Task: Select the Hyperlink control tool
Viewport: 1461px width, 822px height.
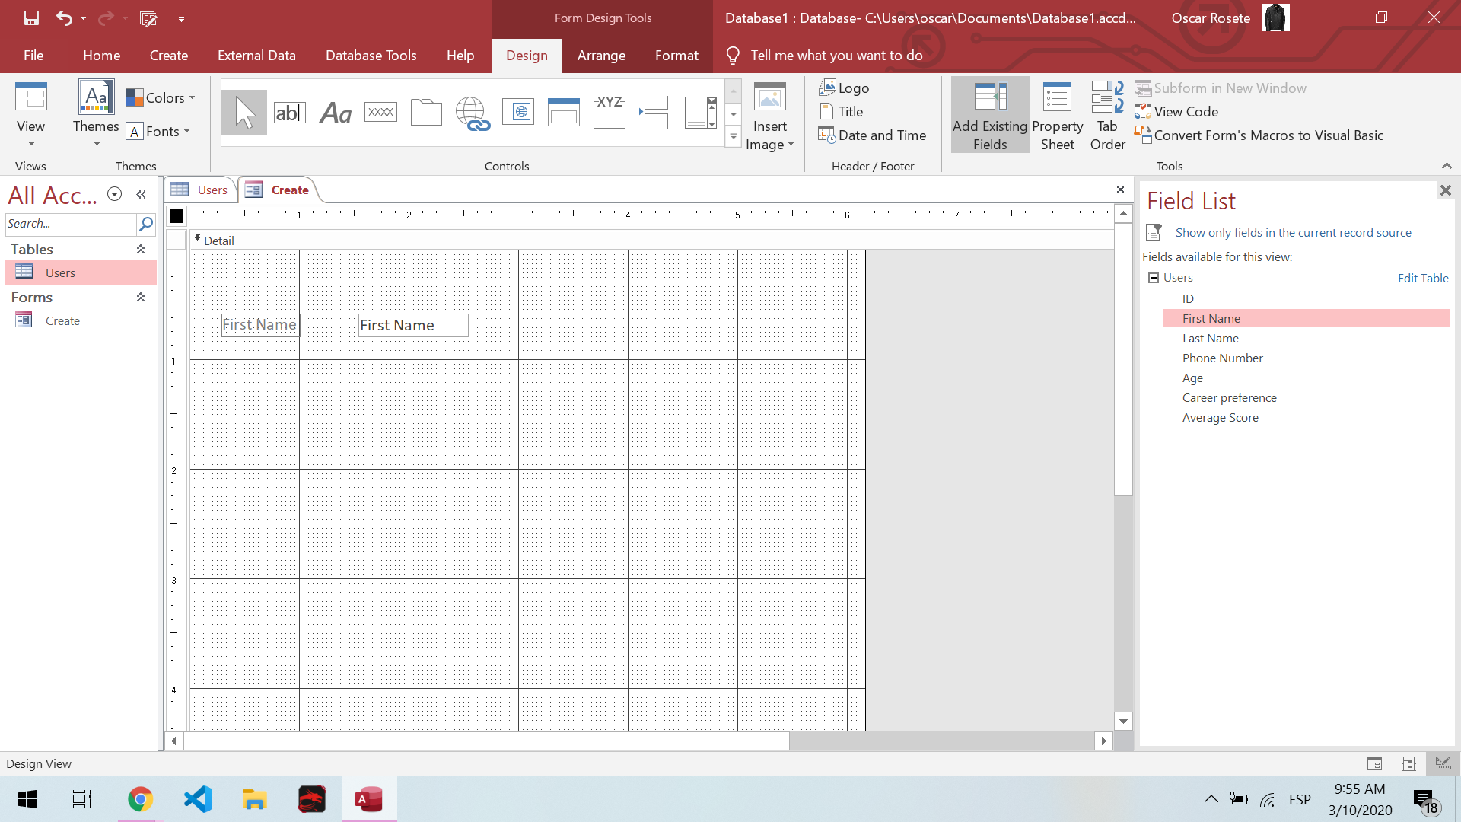Action: tap(472, 113)
